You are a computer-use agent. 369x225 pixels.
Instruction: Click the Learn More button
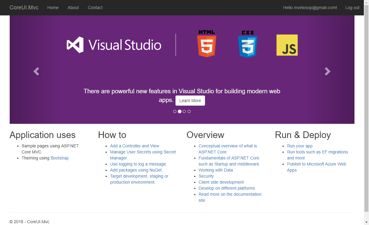pyautogui.click(x=190, y=101)
